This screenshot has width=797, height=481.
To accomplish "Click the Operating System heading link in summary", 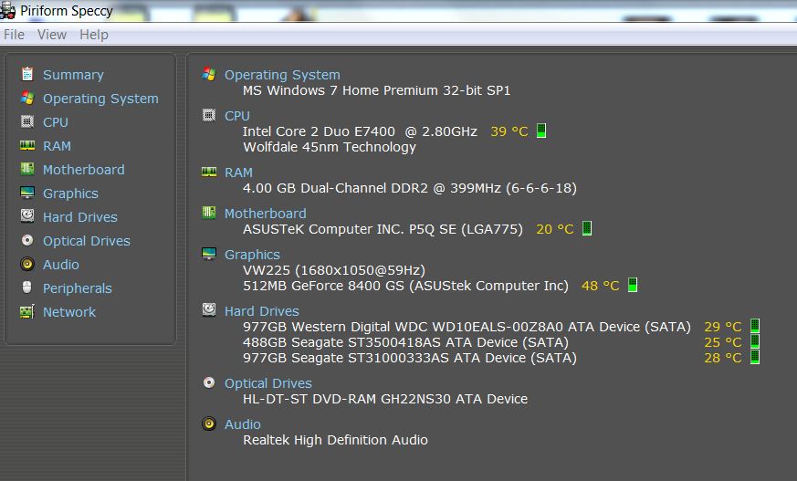I will point(283,75).
